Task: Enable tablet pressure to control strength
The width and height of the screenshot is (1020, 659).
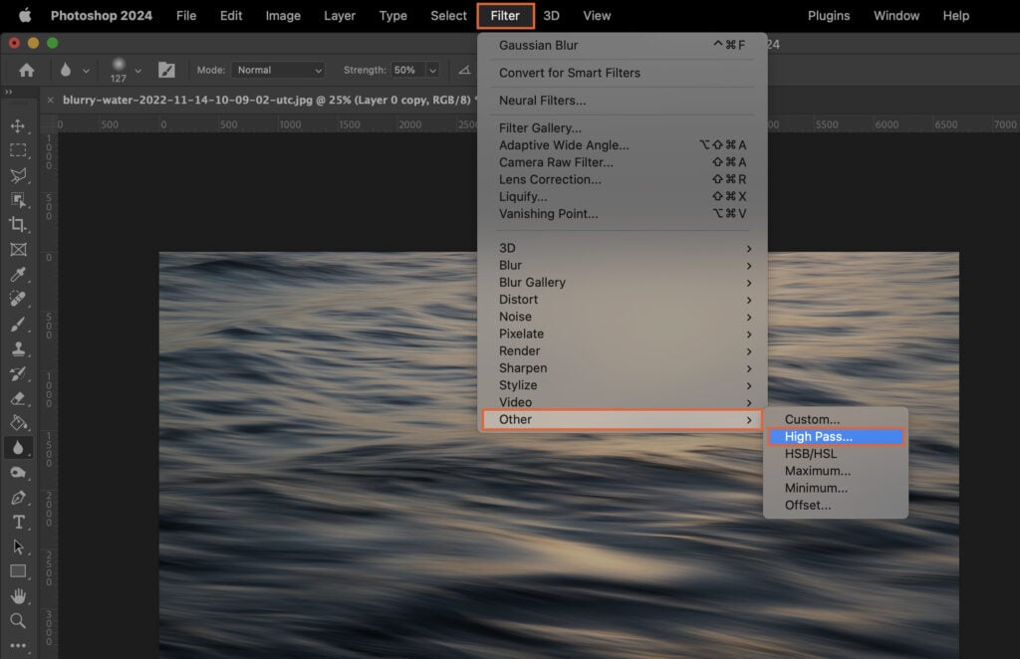Action: pos(463,70)
